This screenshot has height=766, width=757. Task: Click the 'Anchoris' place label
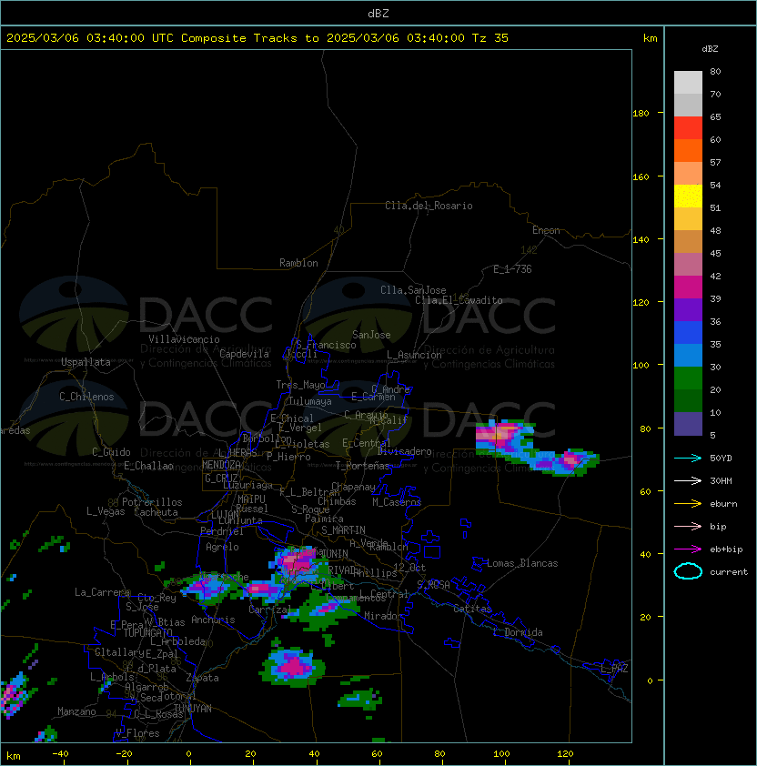(213, 620)
